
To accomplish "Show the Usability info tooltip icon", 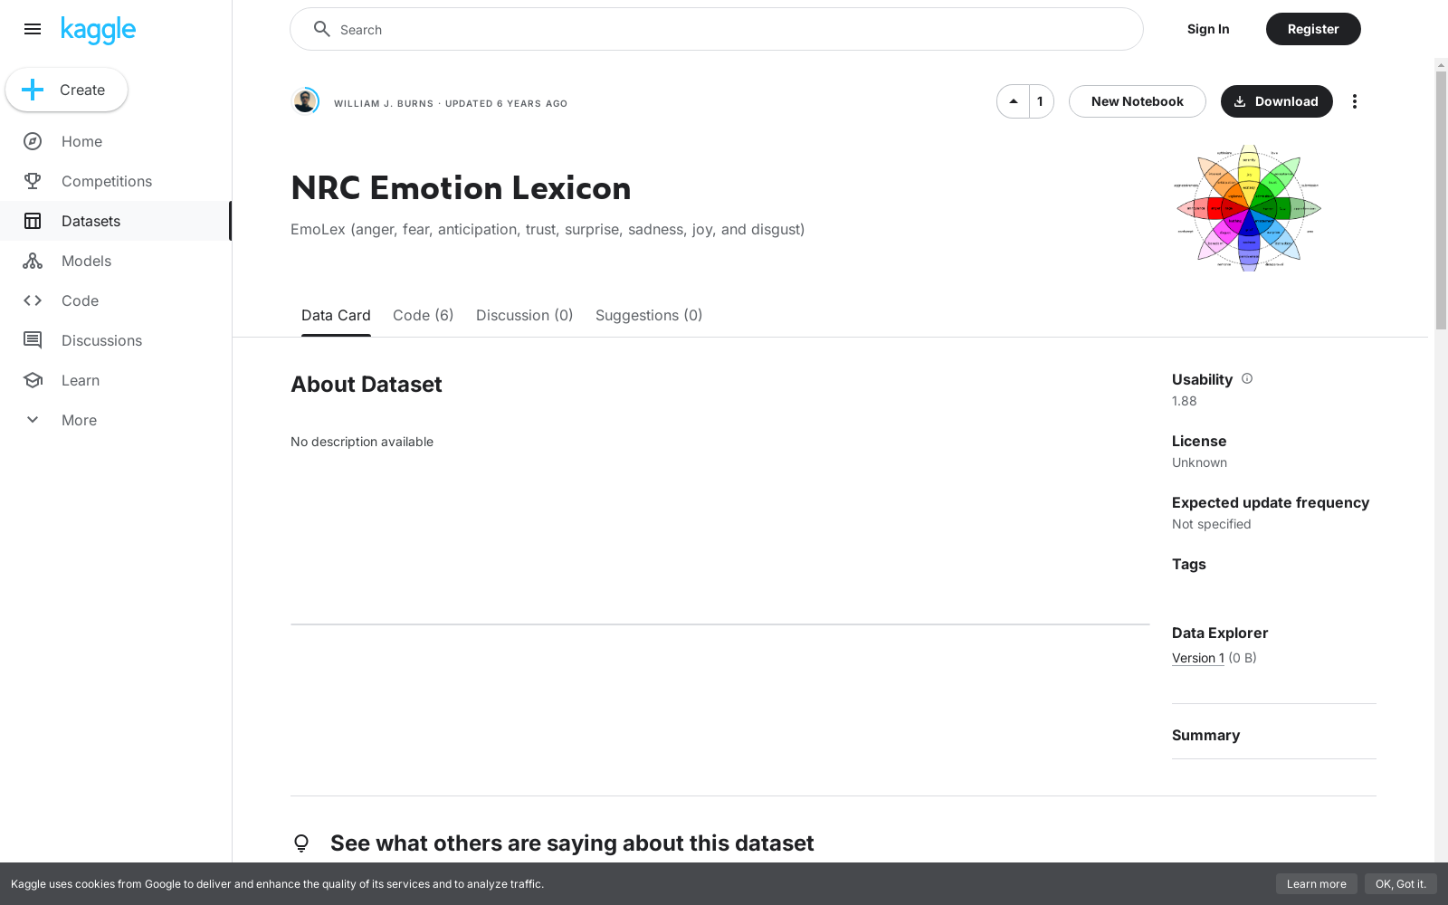I will tap(1247, 378).
